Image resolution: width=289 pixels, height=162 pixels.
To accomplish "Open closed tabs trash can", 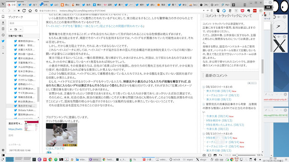I will point(245,5).
